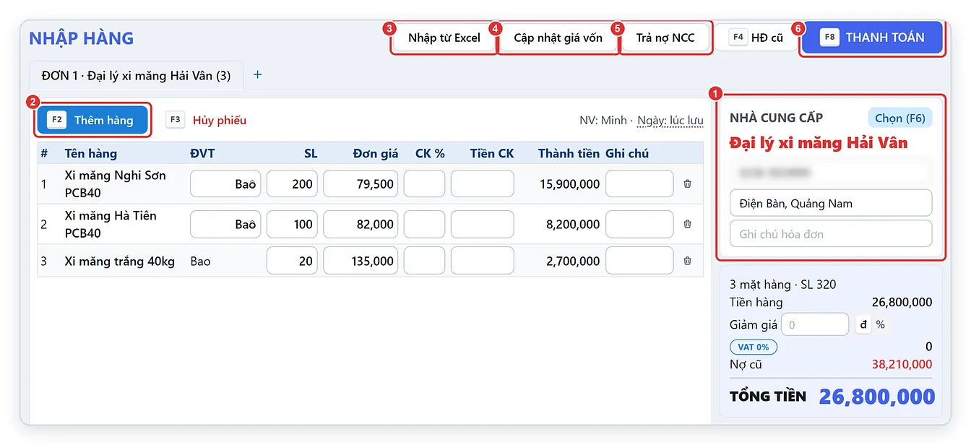The image size is (971, 445).
Task: Click the Đơn giá column header
Action: [x=376, y=153]
